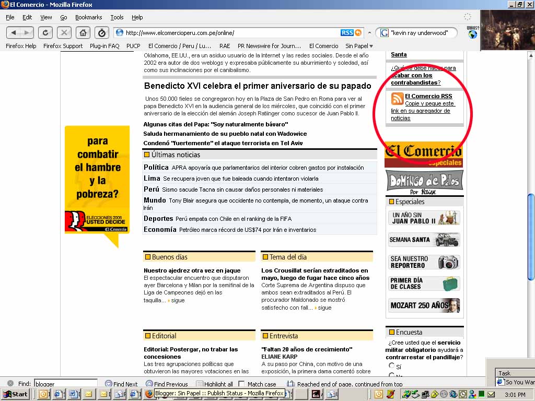Image resolution: width=535 pixels, height=401 pixels.
Task: Open the Sea Nuestro Reportero banner
Action: click(424, 262)
